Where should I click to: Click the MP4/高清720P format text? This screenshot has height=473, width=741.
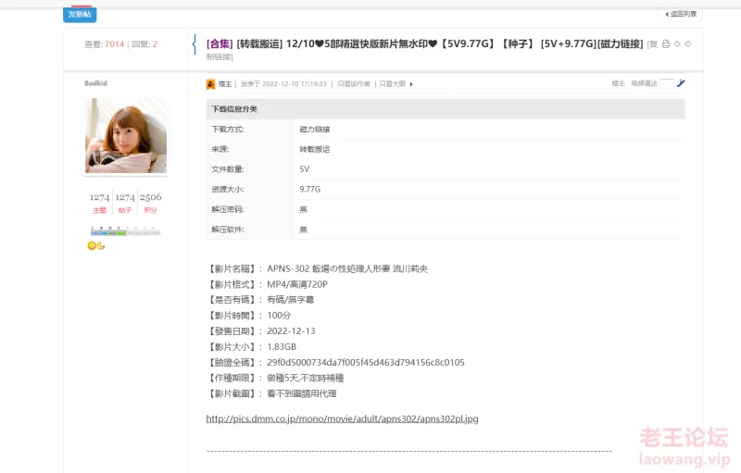[x=297, y=285]
